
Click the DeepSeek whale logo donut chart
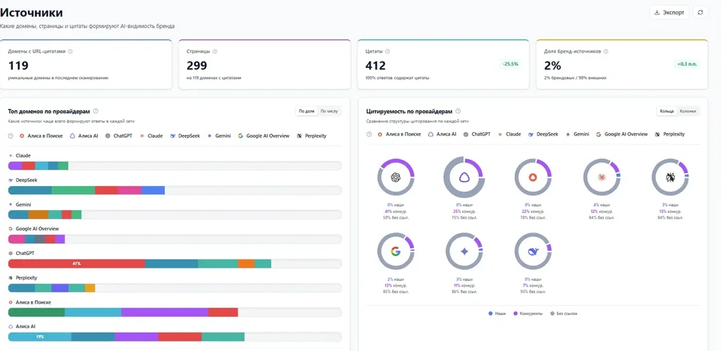[533, 251]
